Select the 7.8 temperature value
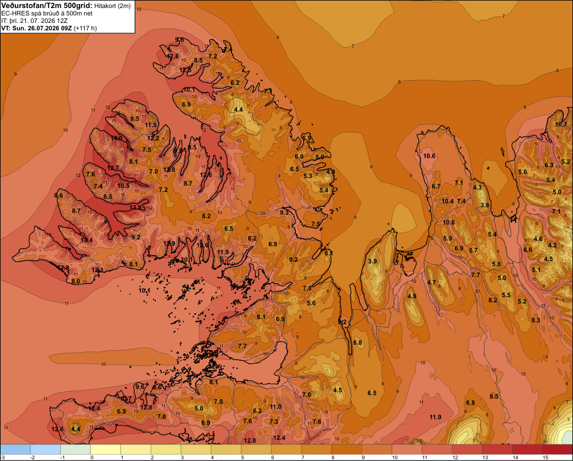The height and width of the screenshot is (461, 573). tap(162, 416)
